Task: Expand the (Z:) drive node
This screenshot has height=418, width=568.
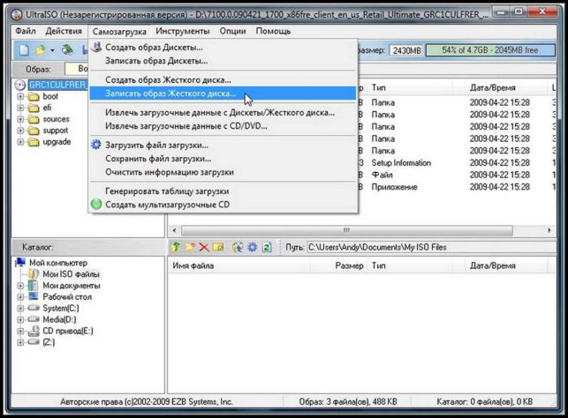Action: click(x=20, y=342)
